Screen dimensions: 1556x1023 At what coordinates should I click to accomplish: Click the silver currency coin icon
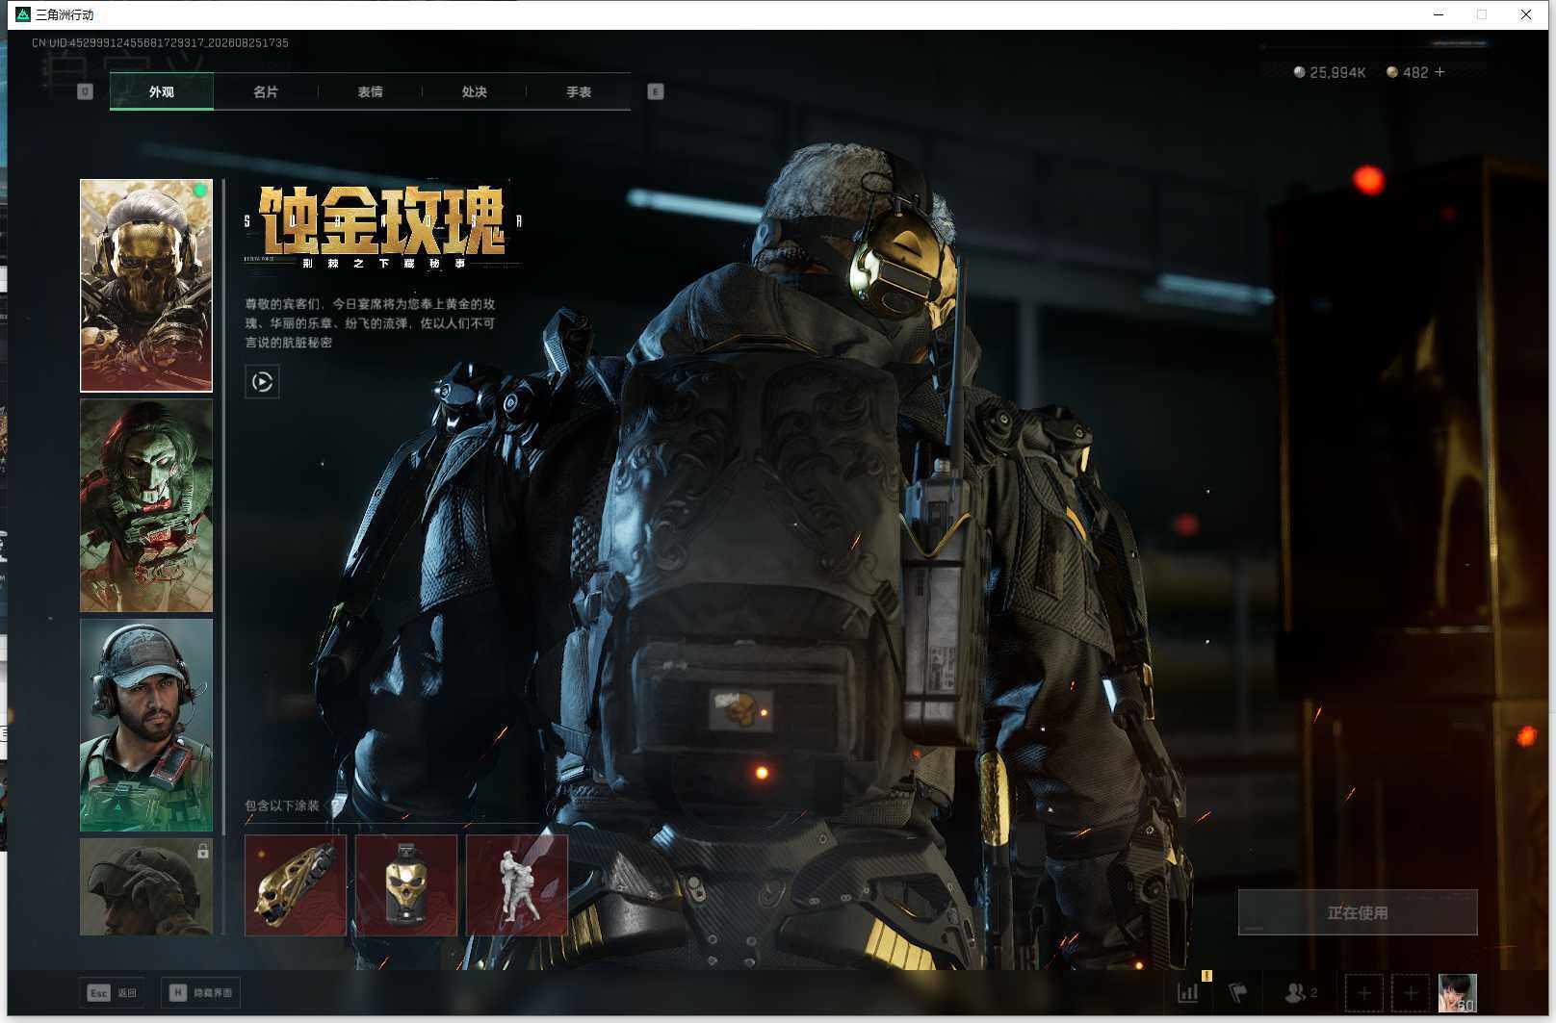(x=1299, y=72)
